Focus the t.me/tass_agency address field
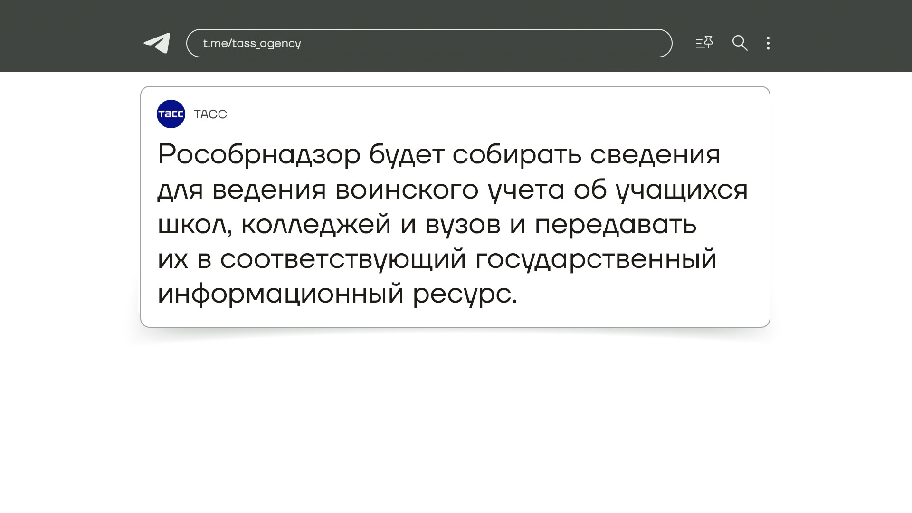The width and height of the screenshot is (912, 513). coord(475,43)
